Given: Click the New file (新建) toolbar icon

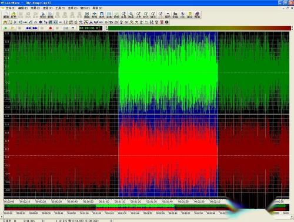Looking at the screenshot, I should click(6, 15).
